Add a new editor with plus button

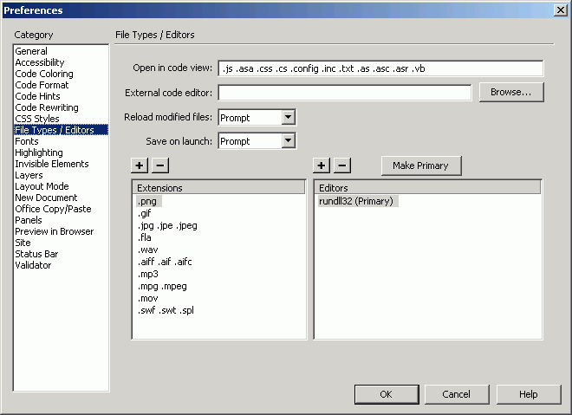322,165
